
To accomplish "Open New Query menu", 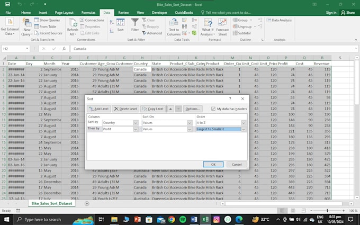I will click(27, 28).
